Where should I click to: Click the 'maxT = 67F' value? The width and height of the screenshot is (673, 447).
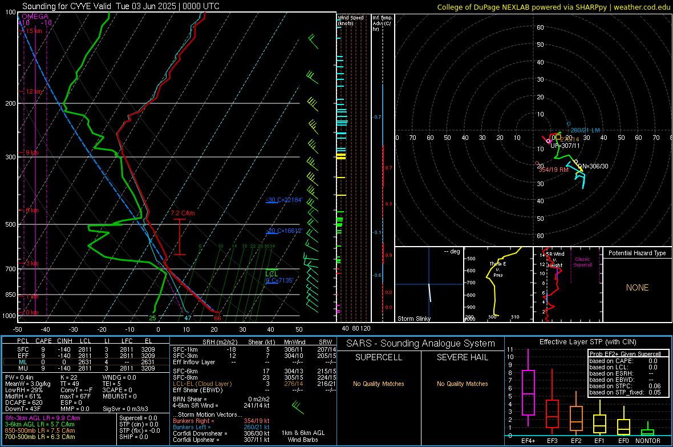pyautogui.click(x=75, y=396)
